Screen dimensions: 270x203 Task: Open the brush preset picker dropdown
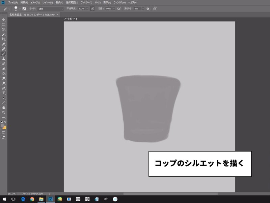coord(18,9)
